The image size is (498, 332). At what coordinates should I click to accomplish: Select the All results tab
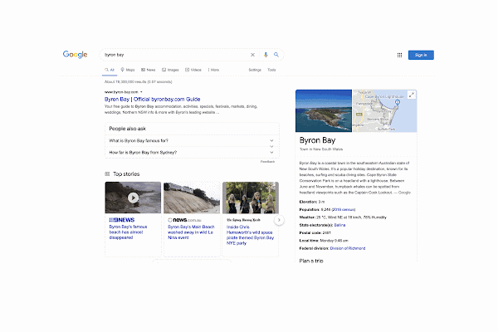click(x=110, y=70)
